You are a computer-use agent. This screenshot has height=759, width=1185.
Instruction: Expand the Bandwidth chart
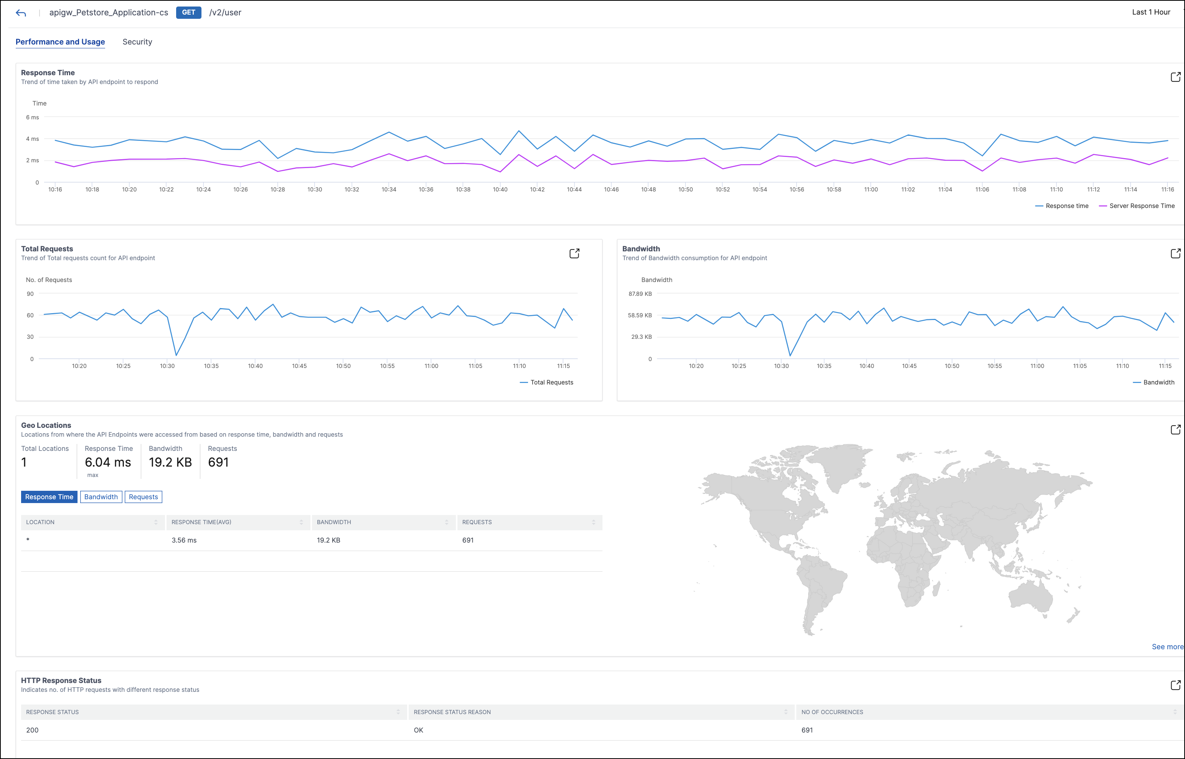[x=1175, y=253]
